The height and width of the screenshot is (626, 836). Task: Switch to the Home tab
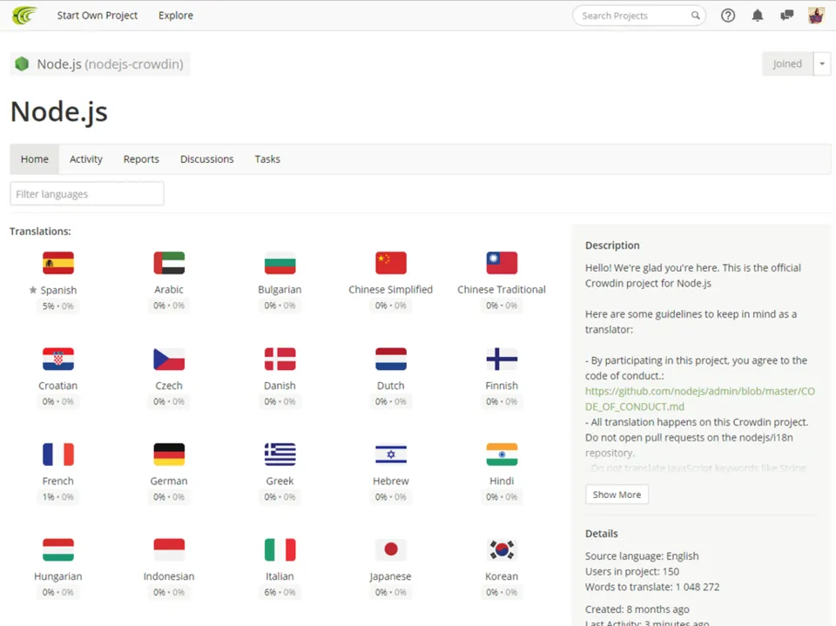[35, 159]
